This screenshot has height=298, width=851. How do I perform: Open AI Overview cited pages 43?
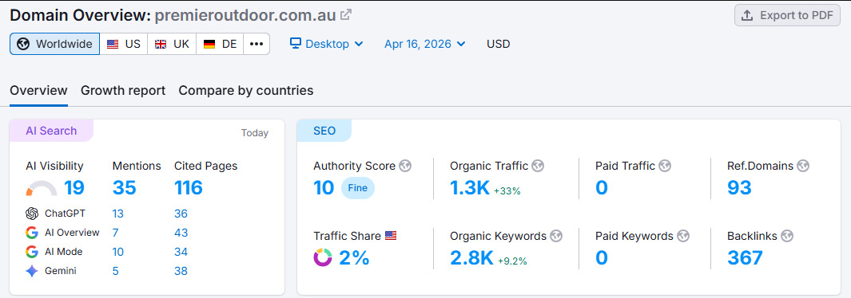(181, 233)
